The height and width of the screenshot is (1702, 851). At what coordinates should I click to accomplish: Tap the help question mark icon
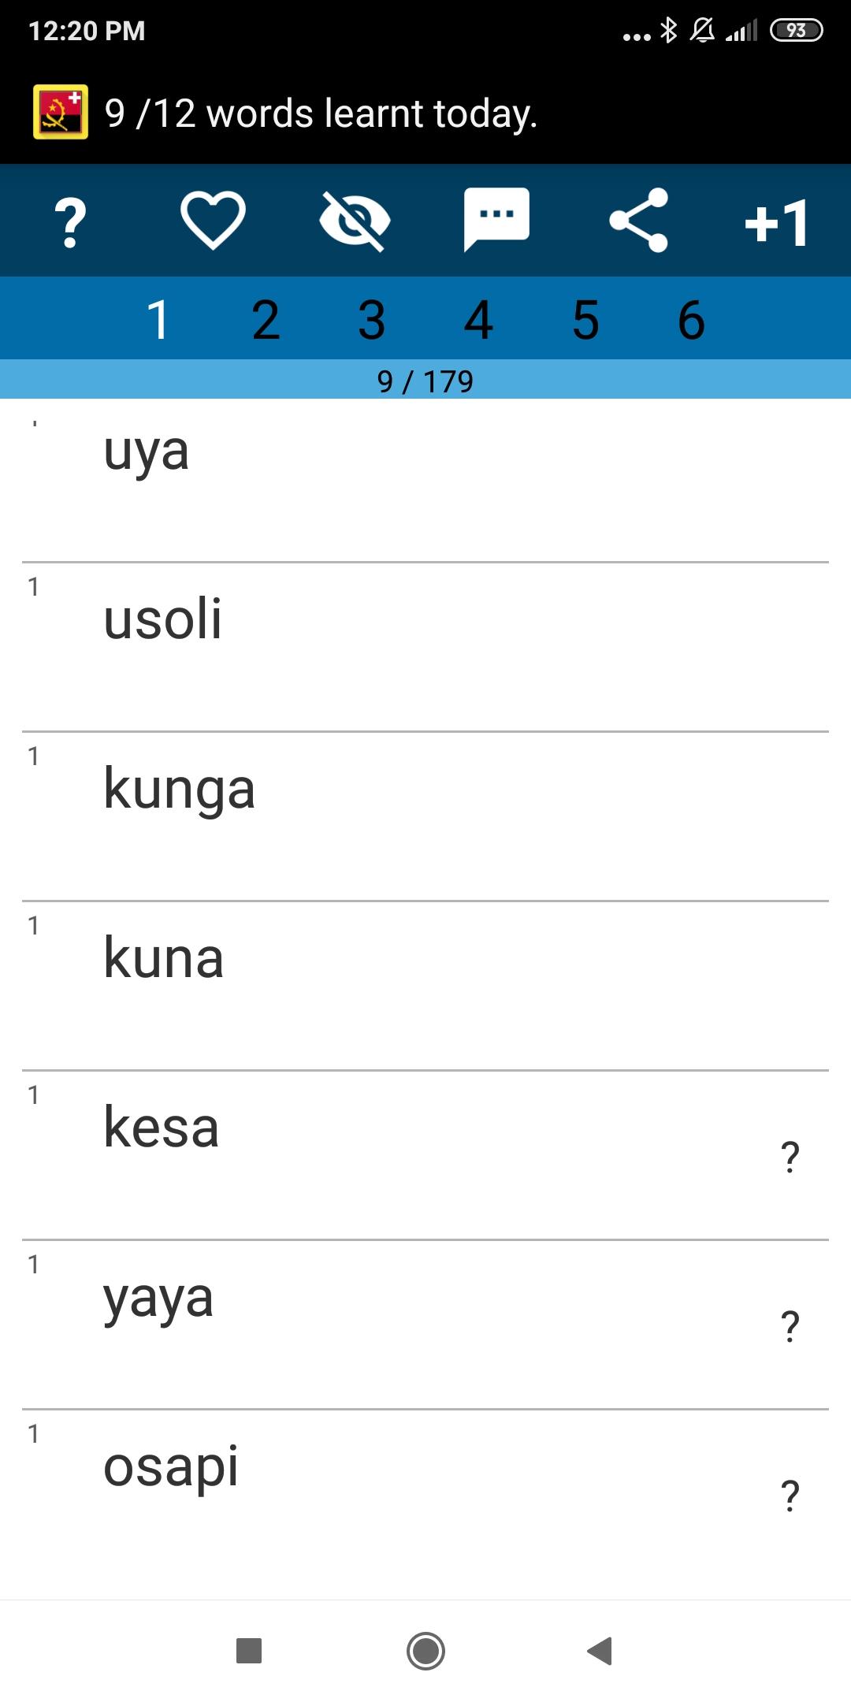[x=70, y=221]
